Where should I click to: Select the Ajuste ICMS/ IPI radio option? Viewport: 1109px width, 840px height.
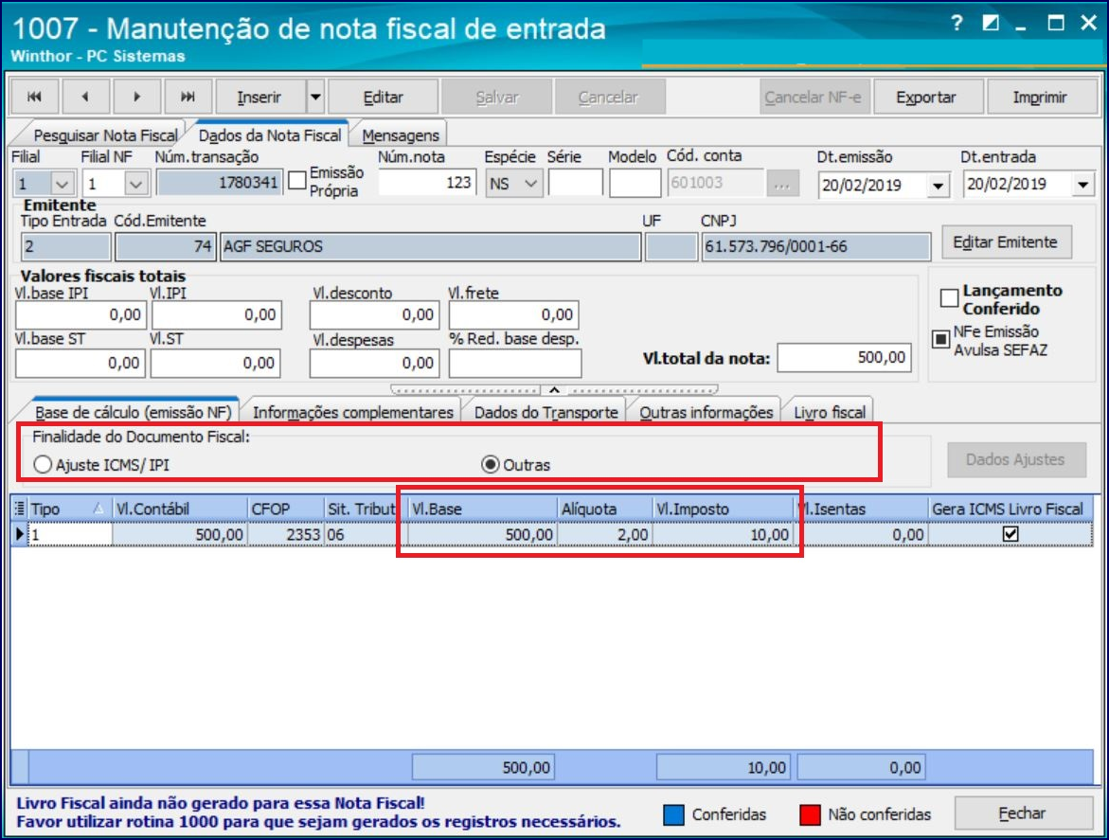43,465
